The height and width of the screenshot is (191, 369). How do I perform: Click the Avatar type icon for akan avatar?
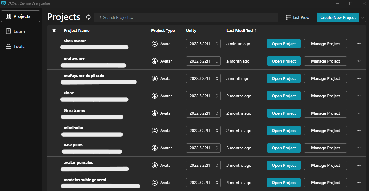[x=155, y=44]
